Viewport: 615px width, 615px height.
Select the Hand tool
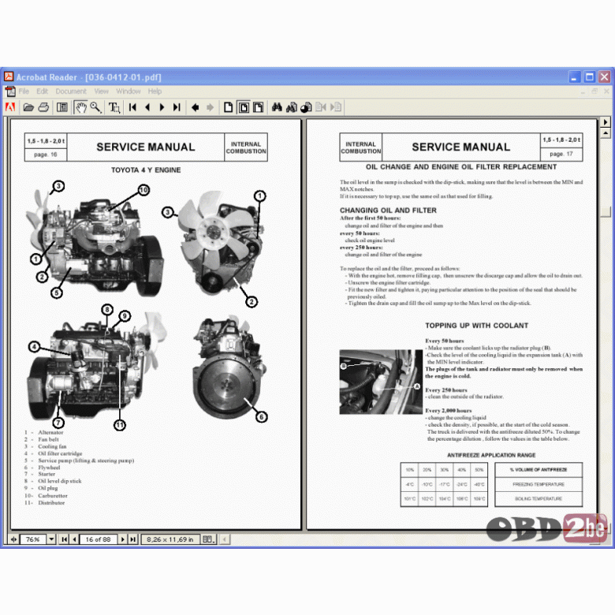coord(80,107)
